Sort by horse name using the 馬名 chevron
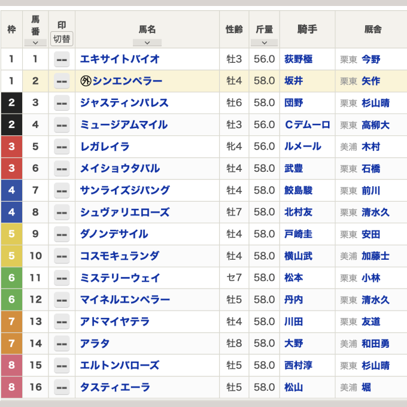This screenshot has width=407, height=407. [x=147, y=42]
